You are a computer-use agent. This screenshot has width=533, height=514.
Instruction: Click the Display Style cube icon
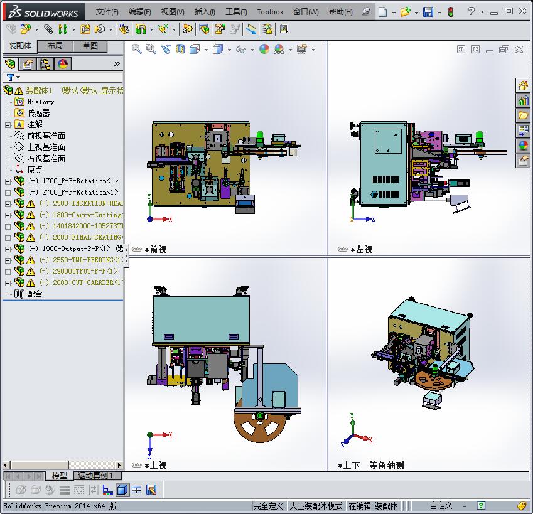pyautogui.click(x=218, y=49)
